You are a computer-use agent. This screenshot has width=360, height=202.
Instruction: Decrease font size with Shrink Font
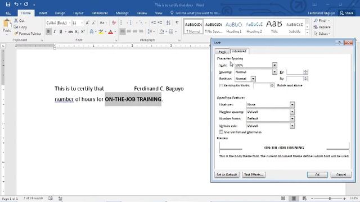point(94,23)
